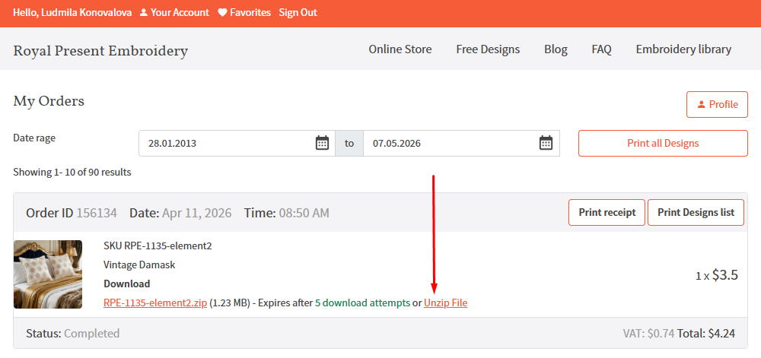Click the Showing 1- 10 of 90 results text
The width and height of the screenshot is (761, 358).
[72, 172]
